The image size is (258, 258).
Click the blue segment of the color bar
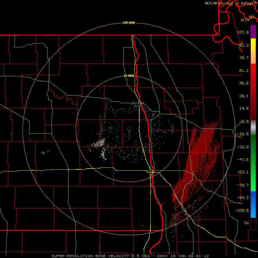253,204
